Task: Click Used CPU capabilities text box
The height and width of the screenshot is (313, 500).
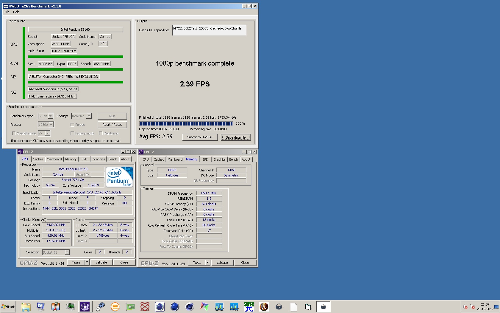Action: [x=209, y=30]
